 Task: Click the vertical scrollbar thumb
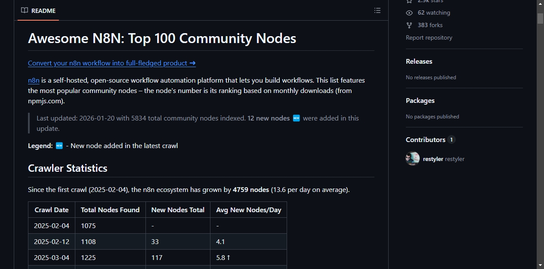(540, 18)
